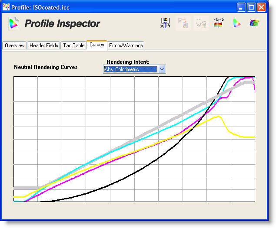Open the 2D gamut triangle viewer icon
Image resolution: width=276 pixels, height=228 pixels.
(x=236, y=23)
